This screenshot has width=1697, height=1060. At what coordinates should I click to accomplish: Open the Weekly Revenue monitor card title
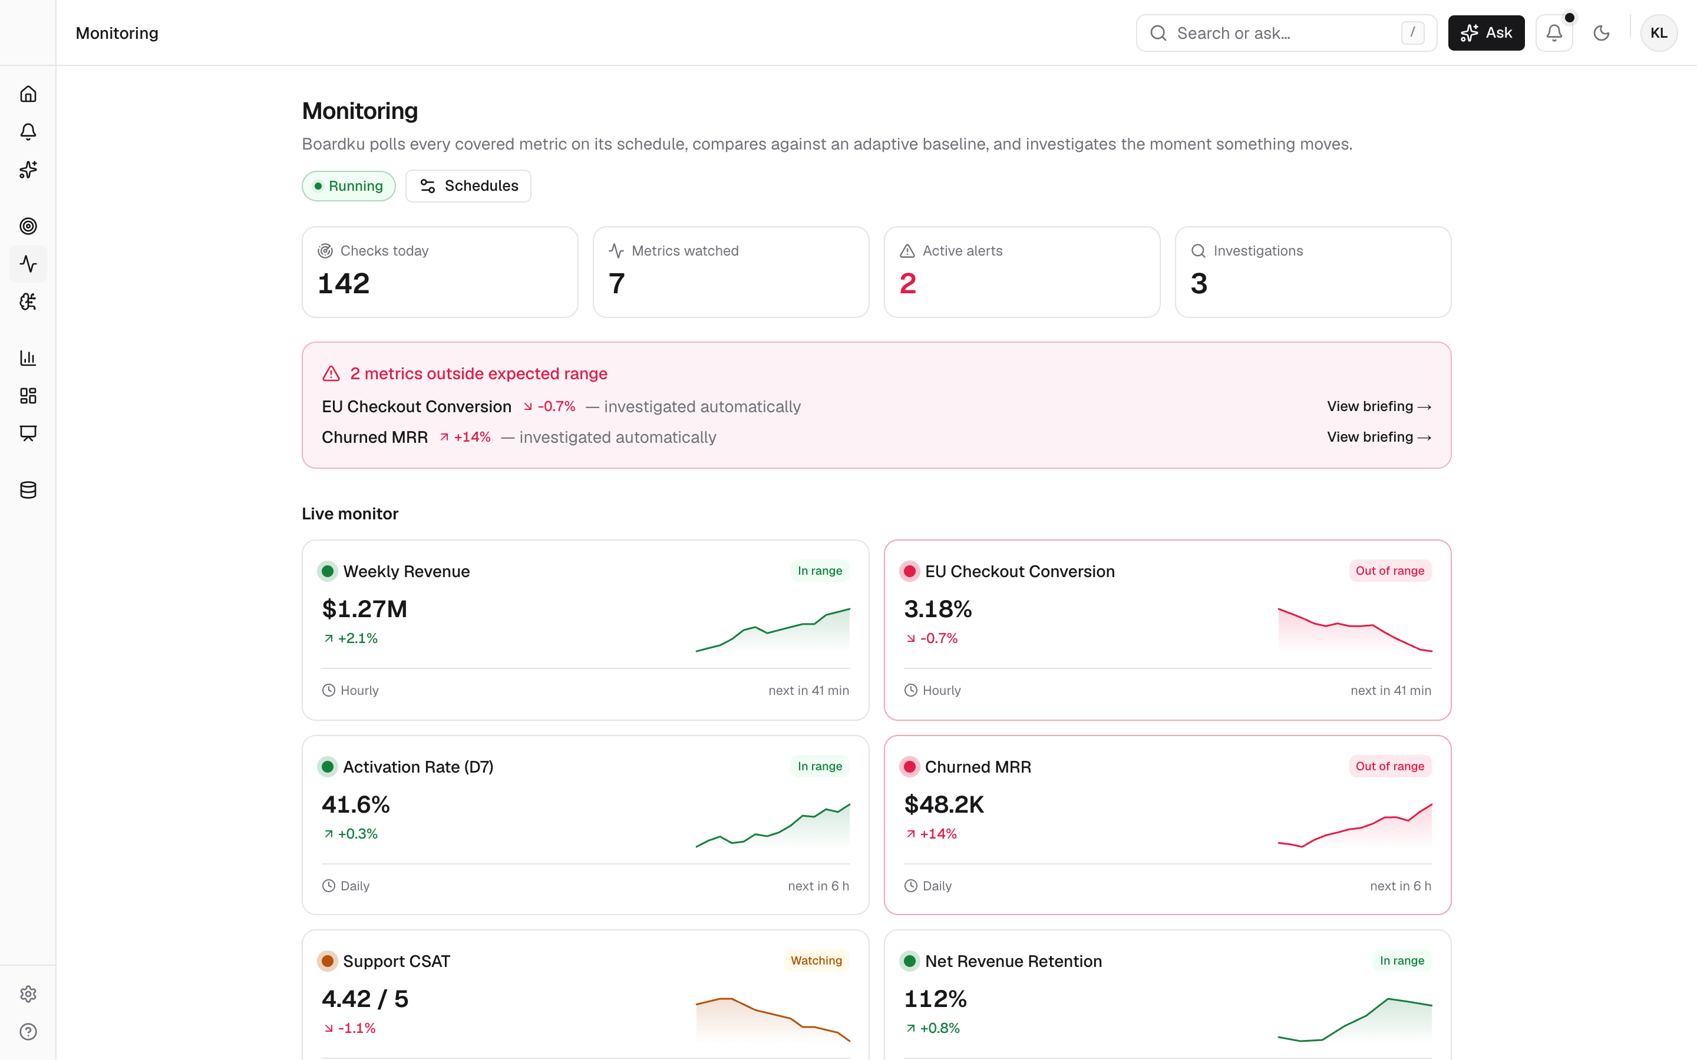click(x=406, y=571)
